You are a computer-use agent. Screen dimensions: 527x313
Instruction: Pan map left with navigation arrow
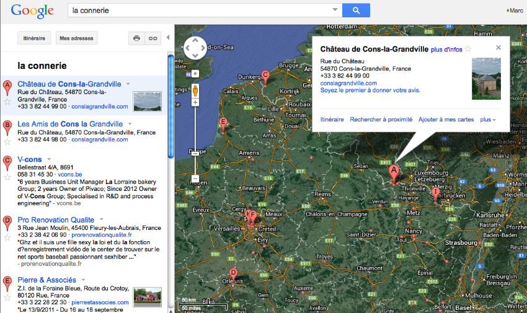coord(187,48)
